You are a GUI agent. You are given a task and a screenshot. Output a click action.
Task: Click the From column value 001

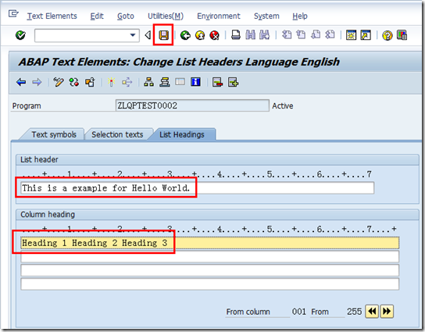(298, 312)
